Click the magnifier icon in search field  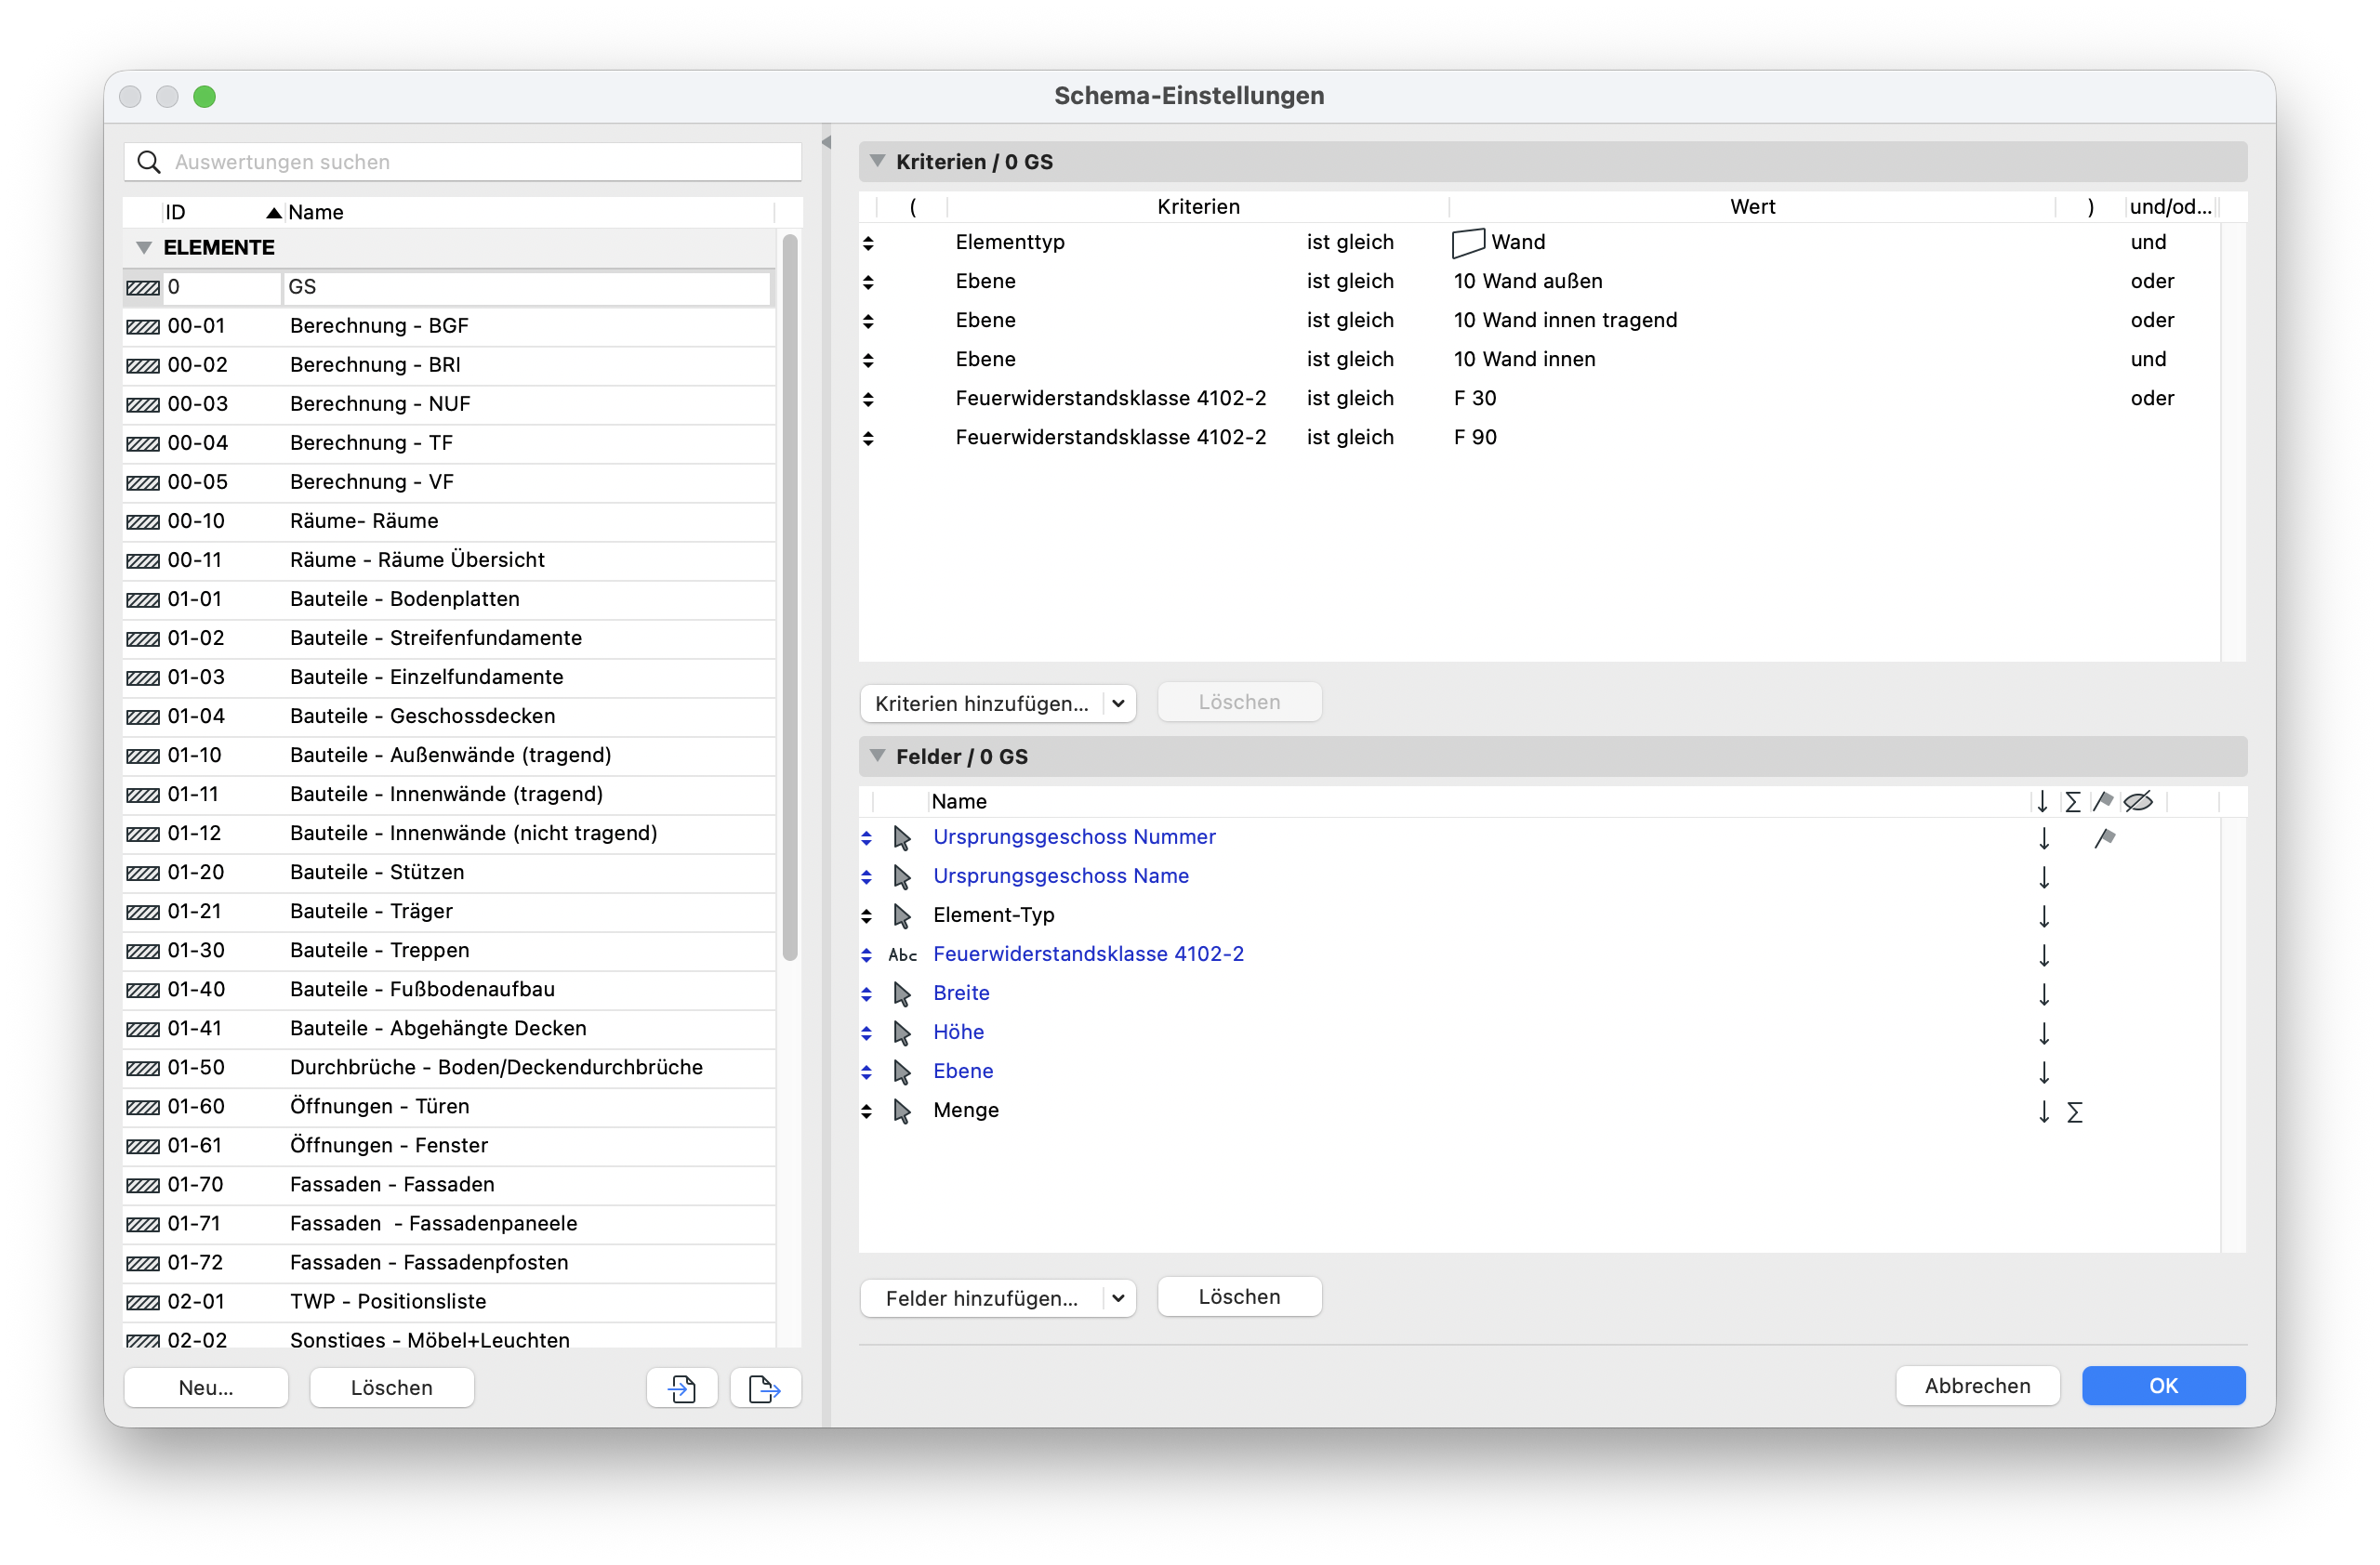(149, 162)
